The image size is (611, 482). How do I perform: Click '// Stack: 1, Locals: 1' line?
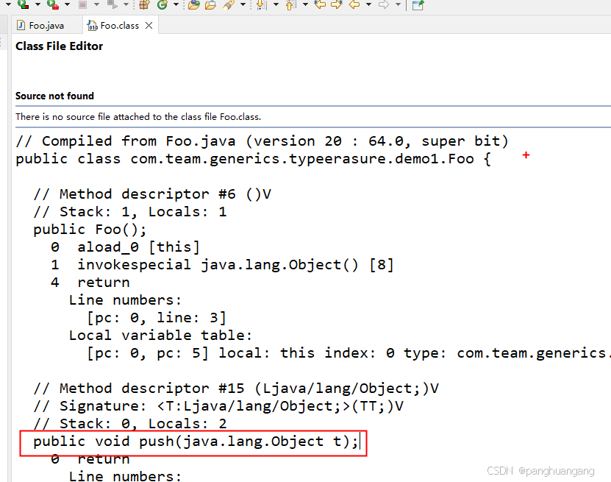coord(130,212)
